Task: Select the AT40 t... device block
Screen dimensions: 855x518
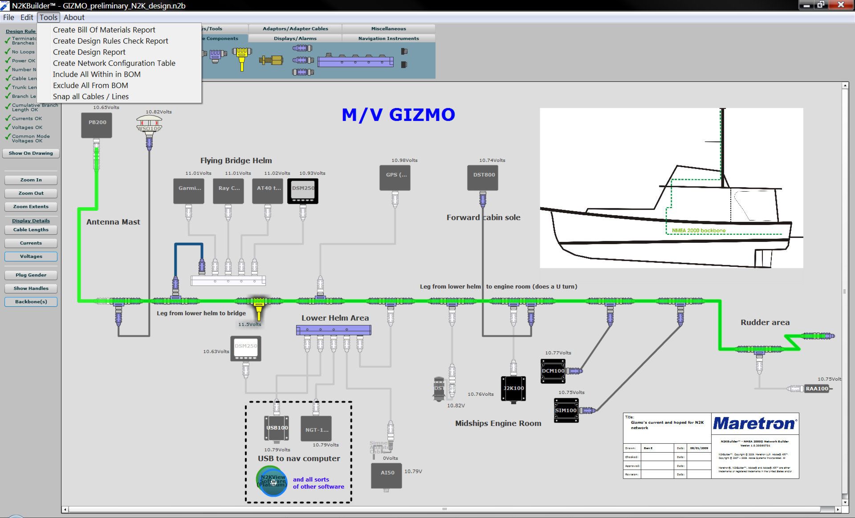Action: click(x=268, y=191)
